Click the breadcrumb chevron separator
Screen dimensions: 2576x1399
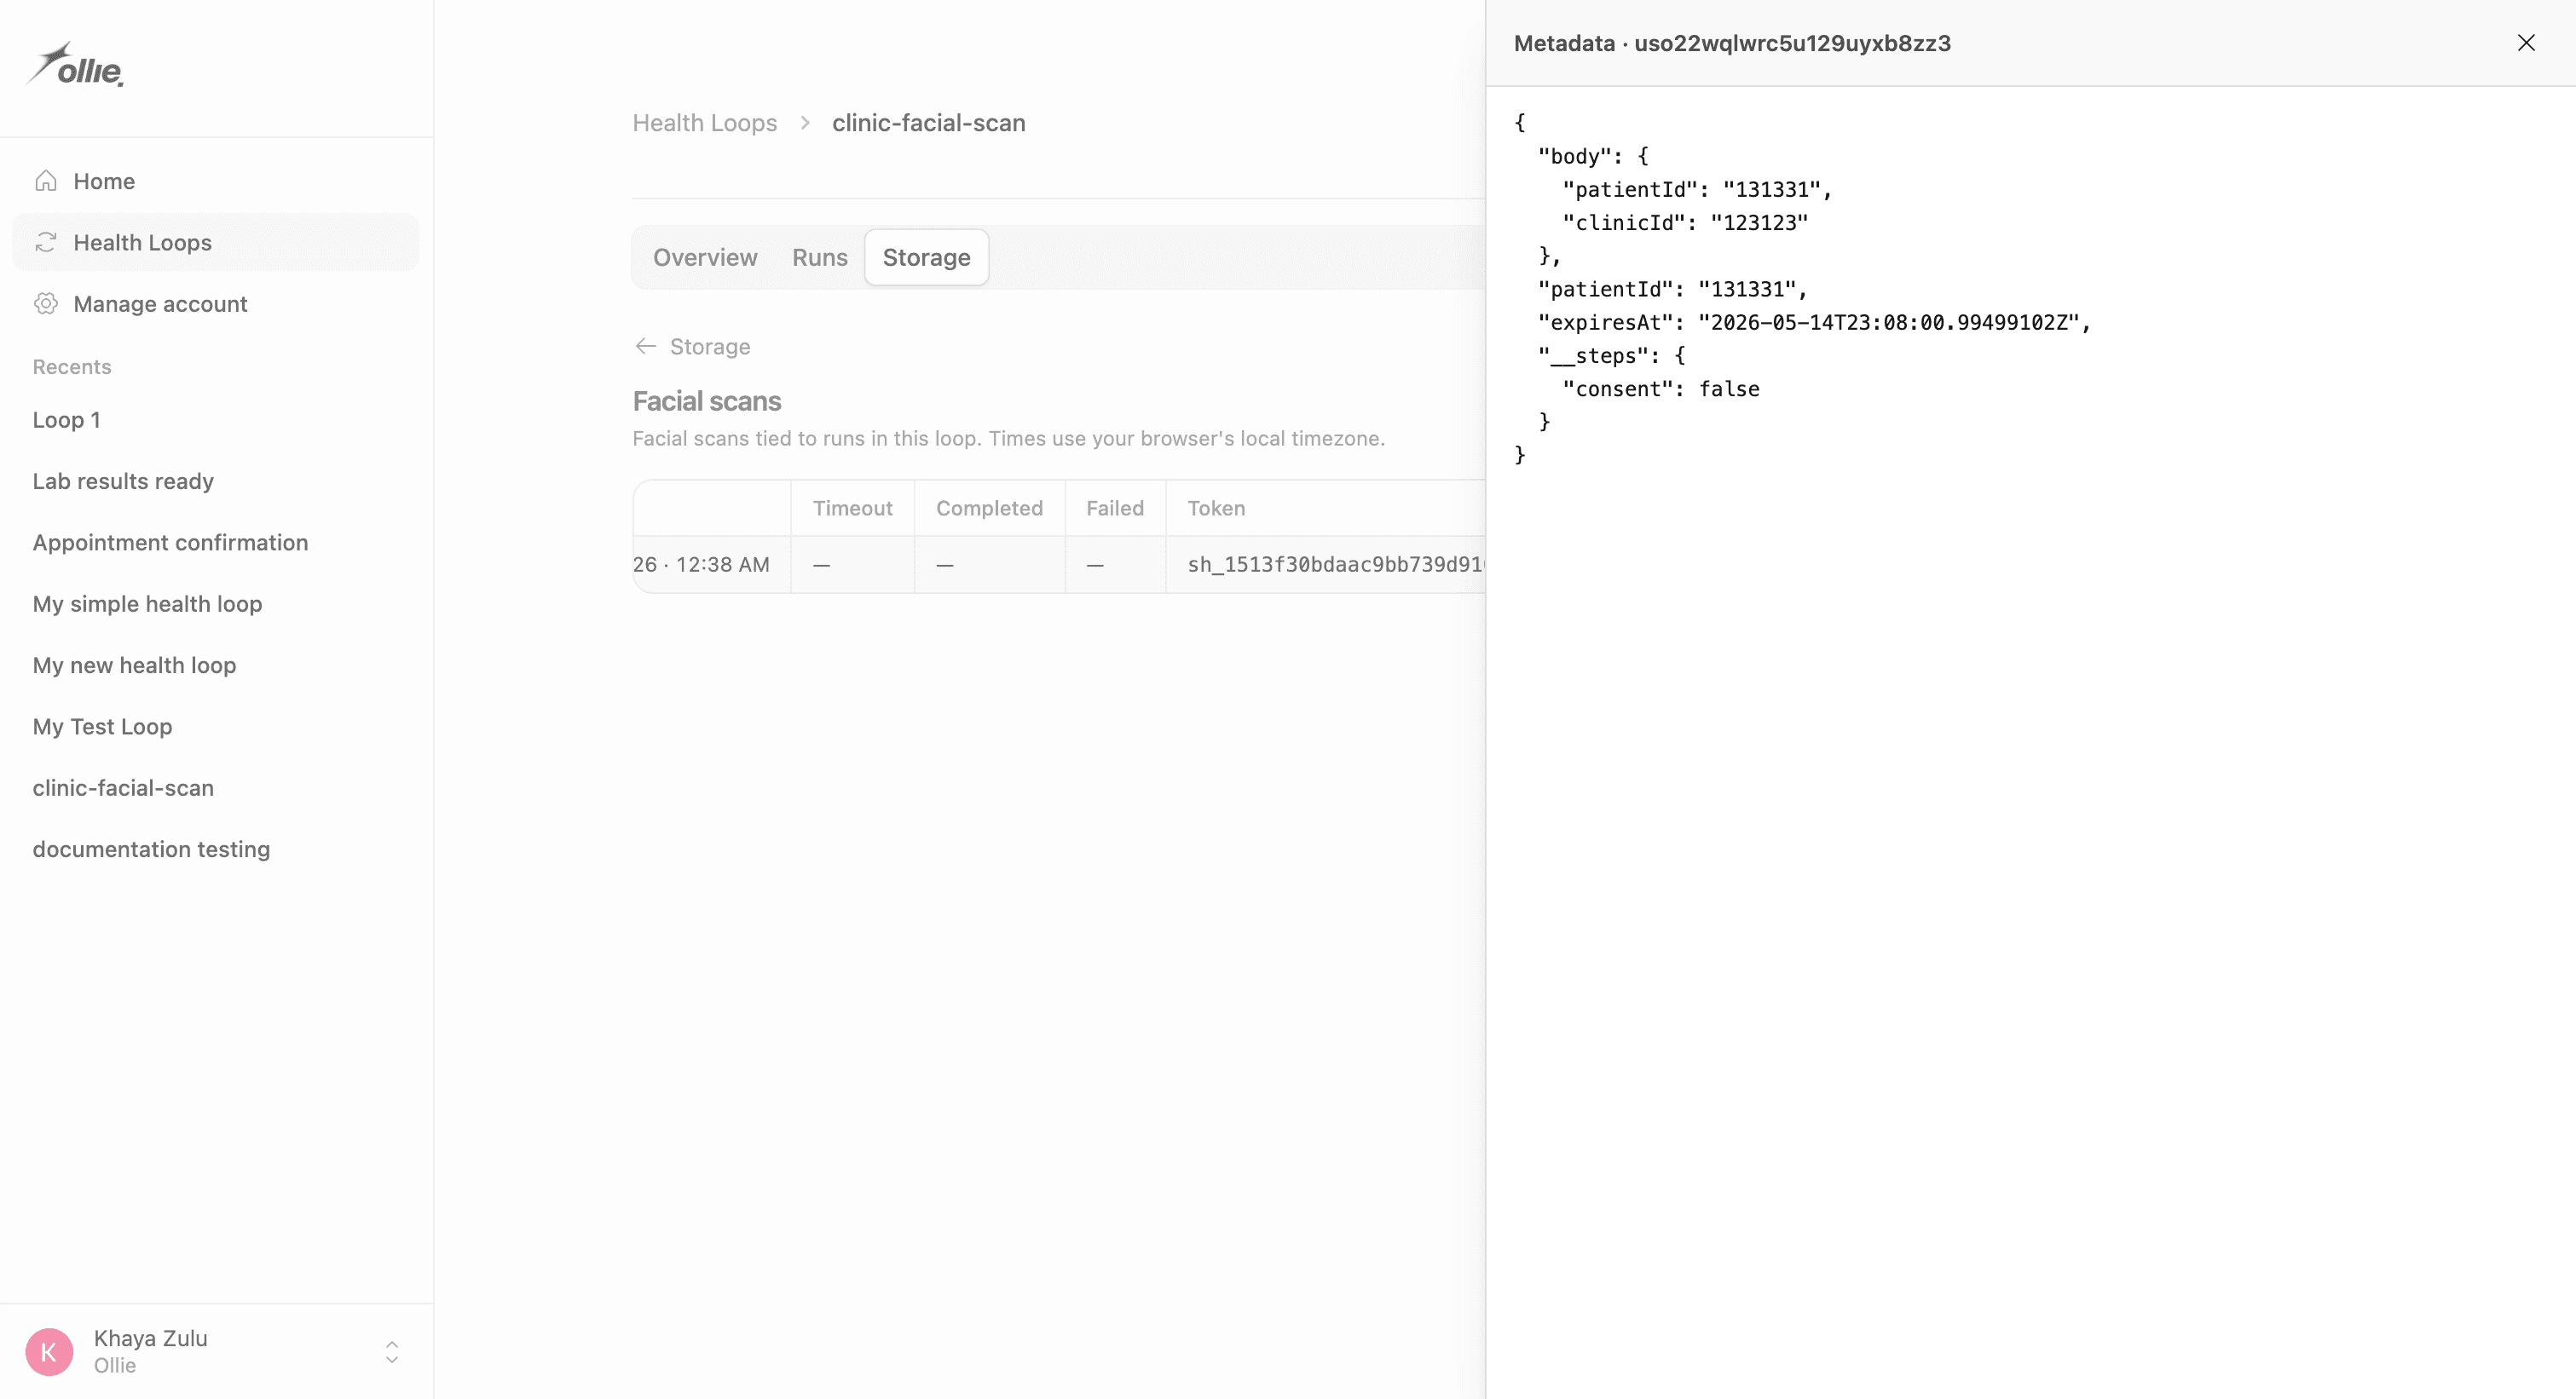[x=805, y=123]
